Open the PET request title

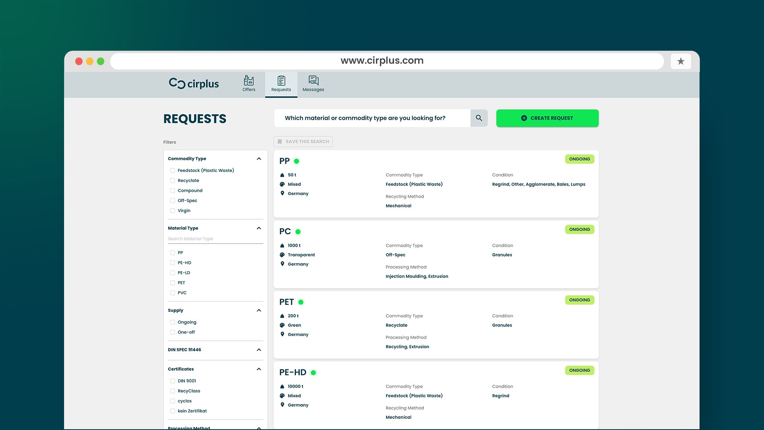pyautogui.click(x=286, y=302)
